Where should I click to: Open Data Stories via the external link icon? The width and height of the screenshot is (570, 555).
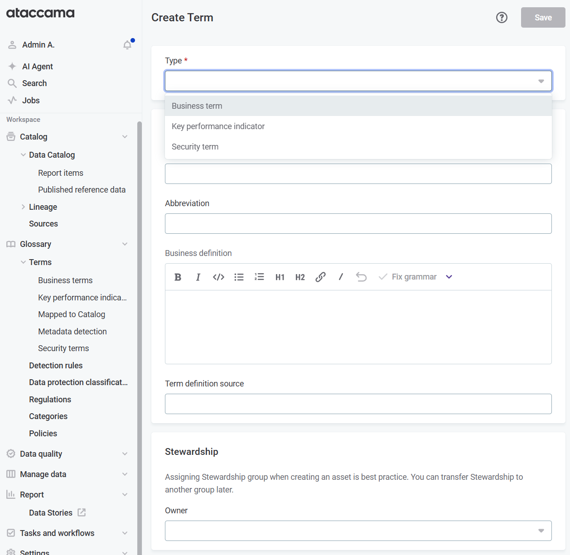coord(82,512)
